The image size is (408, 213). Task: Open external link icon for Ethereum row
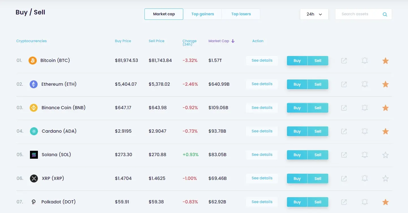click(x=344, y=84)
